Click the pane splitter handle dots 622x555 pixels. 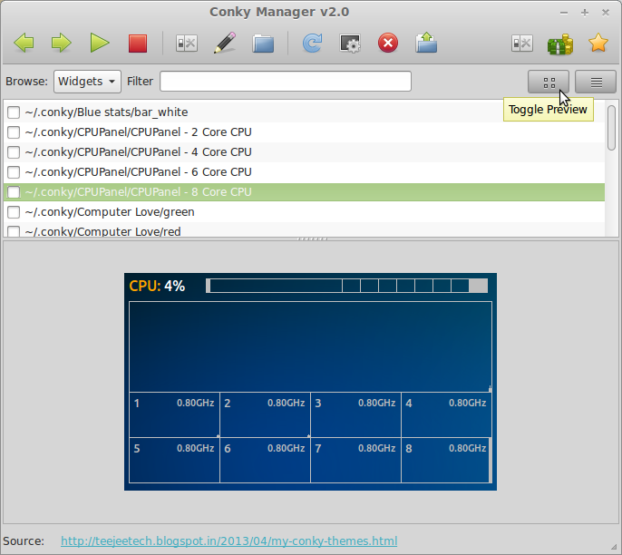pyautogui.click(x=312, y=239)
